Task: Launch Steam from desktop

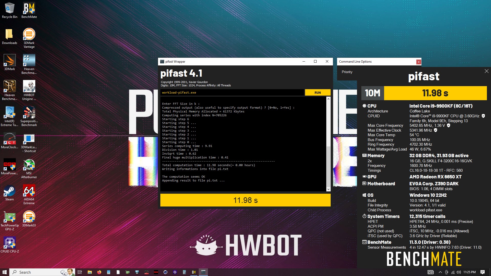Action: click(10, 193)
